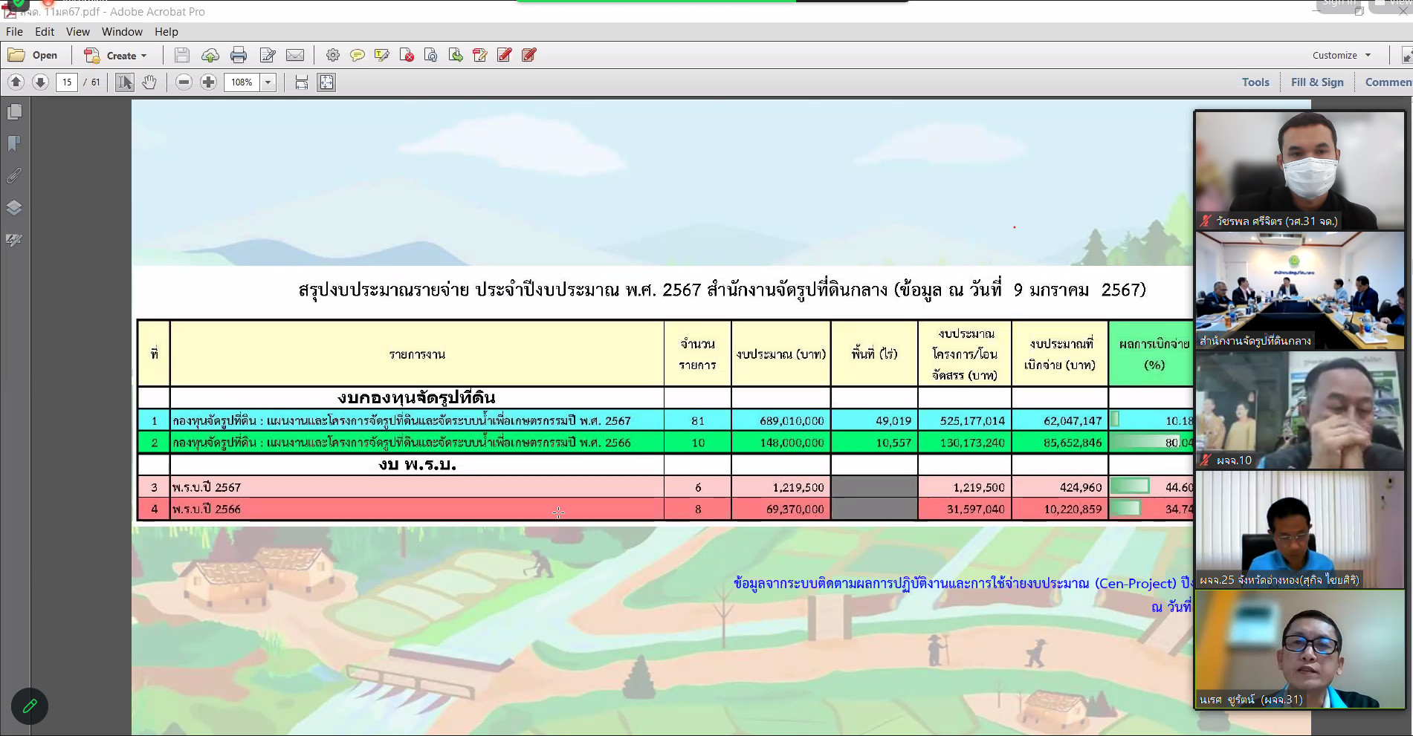The width and height of the screenshot is (1413, 736).
Task: Click the first red pencil edit icon
Action: (x=505, y=55)
